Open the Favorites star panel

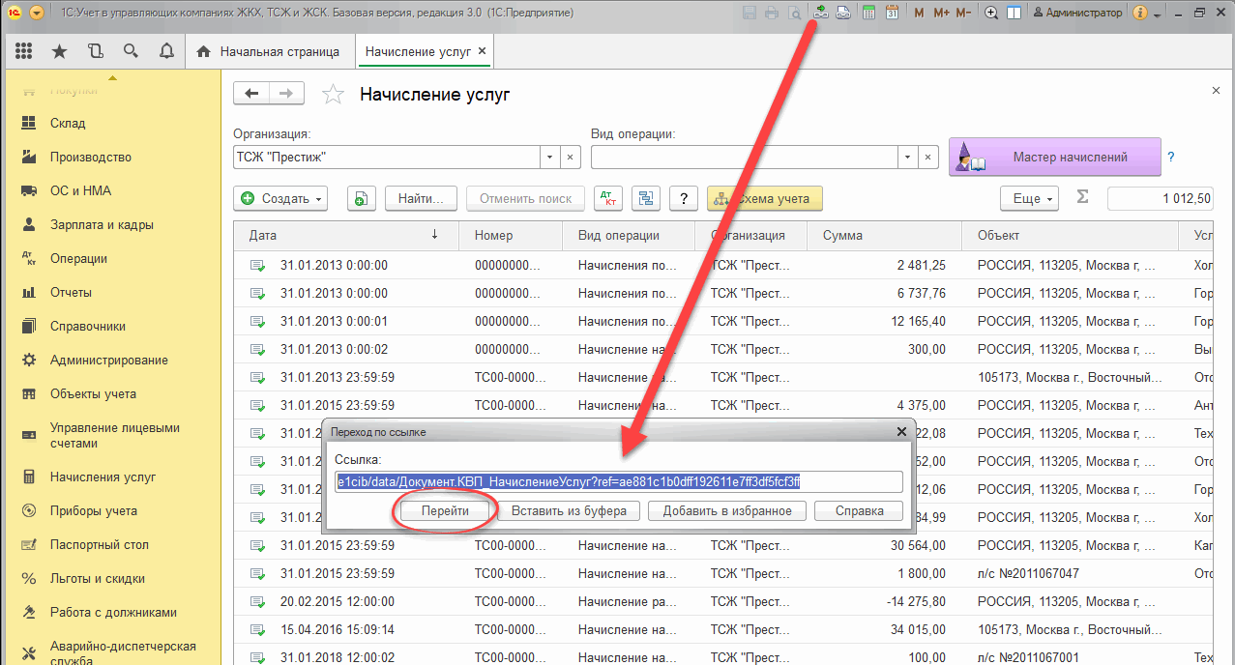pyautogui.click(x=59, y=51)
